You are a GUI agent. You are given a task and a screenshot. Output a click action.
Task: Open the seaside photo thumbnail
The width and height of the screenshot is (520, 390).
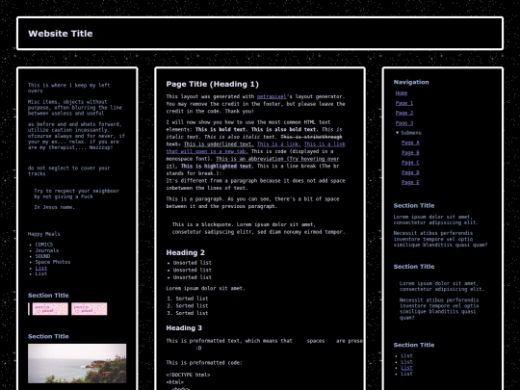click(77, 363)
